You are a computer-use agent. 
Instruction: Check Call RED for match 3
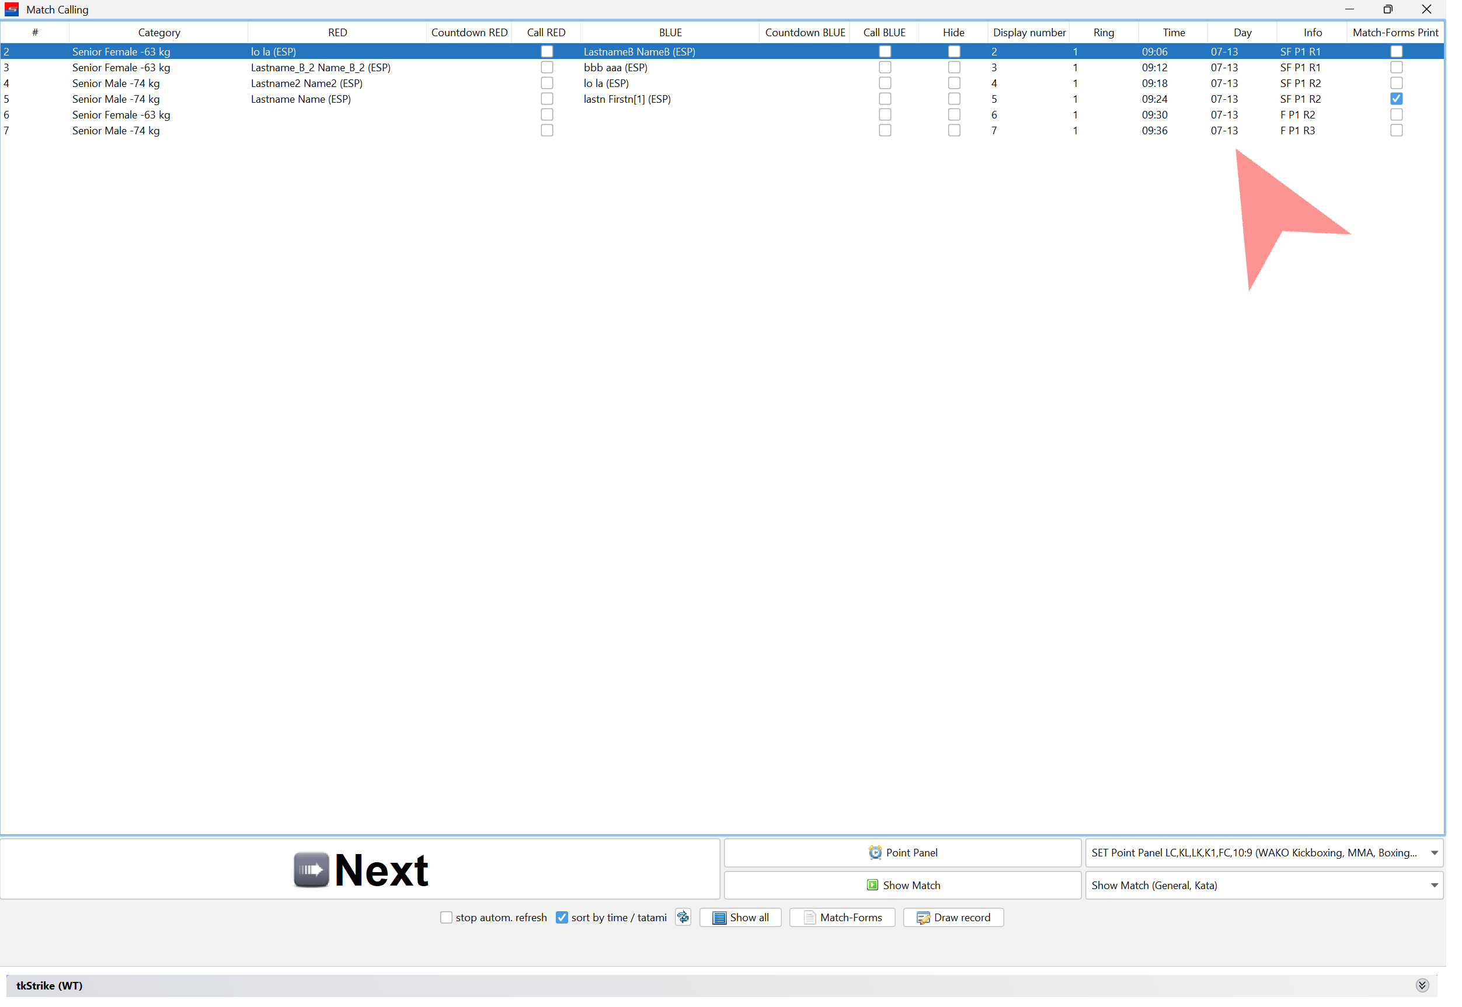(x=547, y=68)
